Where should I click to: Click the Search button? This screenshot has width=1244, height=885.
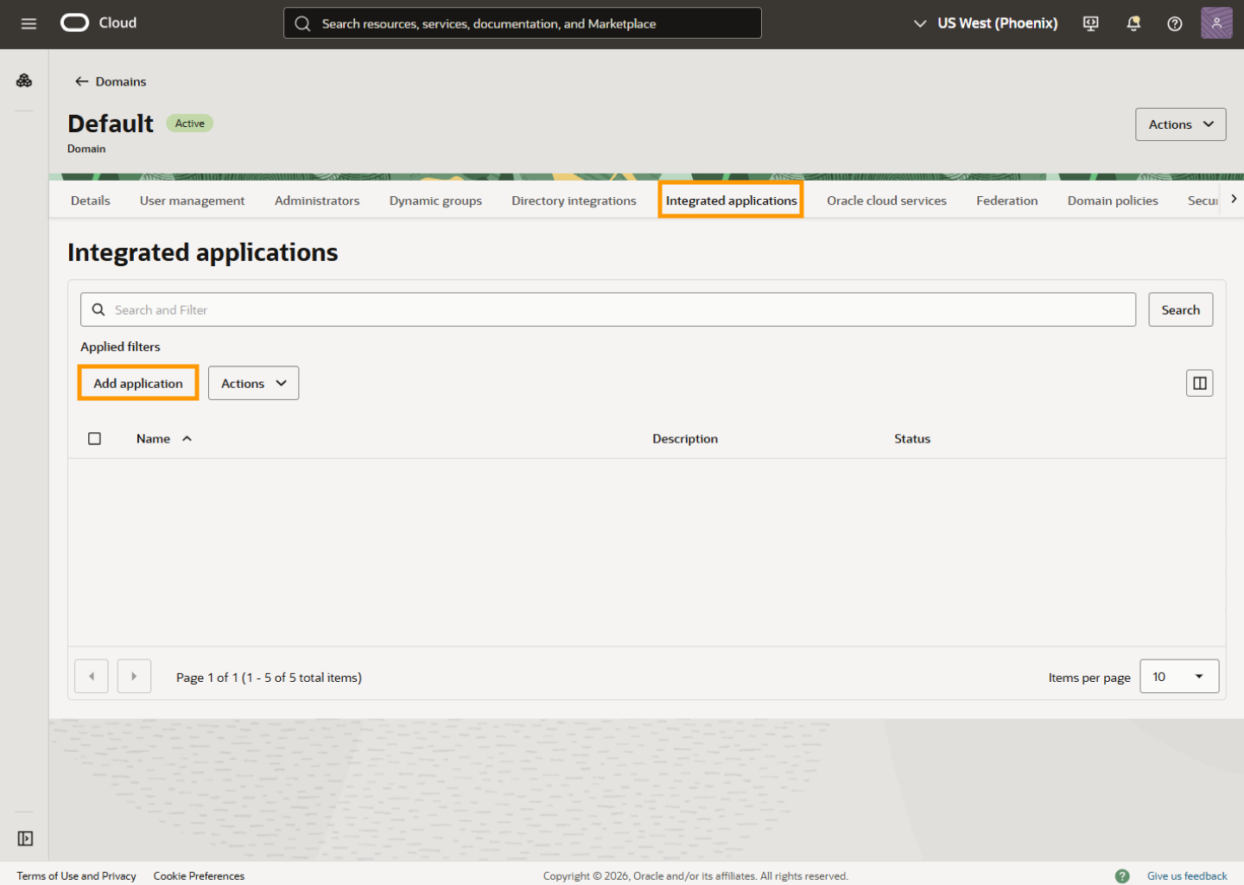coord(1180,309)
